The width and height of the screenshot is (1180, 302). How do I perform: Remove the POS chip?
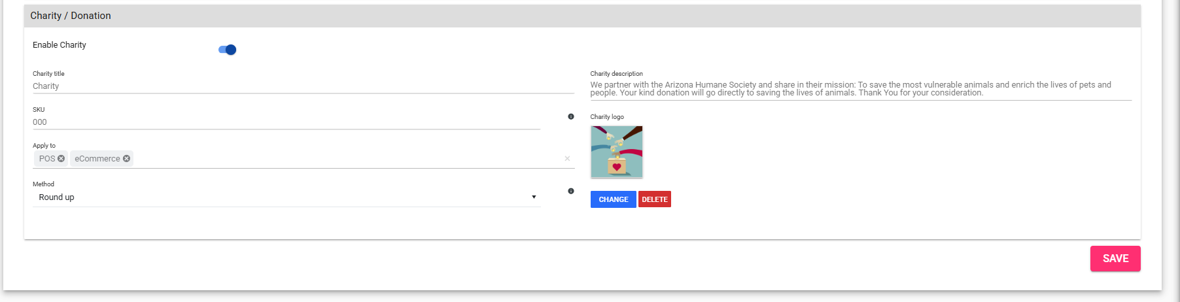pos(61,158)
